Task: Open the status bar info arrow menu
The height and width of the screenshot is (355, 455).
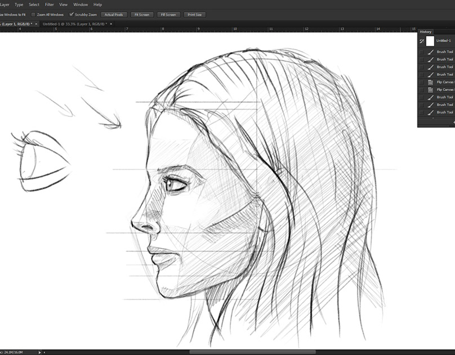Action: coord(40,352)
